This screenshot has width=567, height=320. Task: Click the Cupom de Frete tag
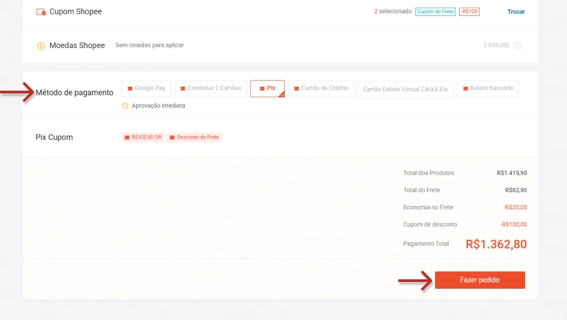435,11
